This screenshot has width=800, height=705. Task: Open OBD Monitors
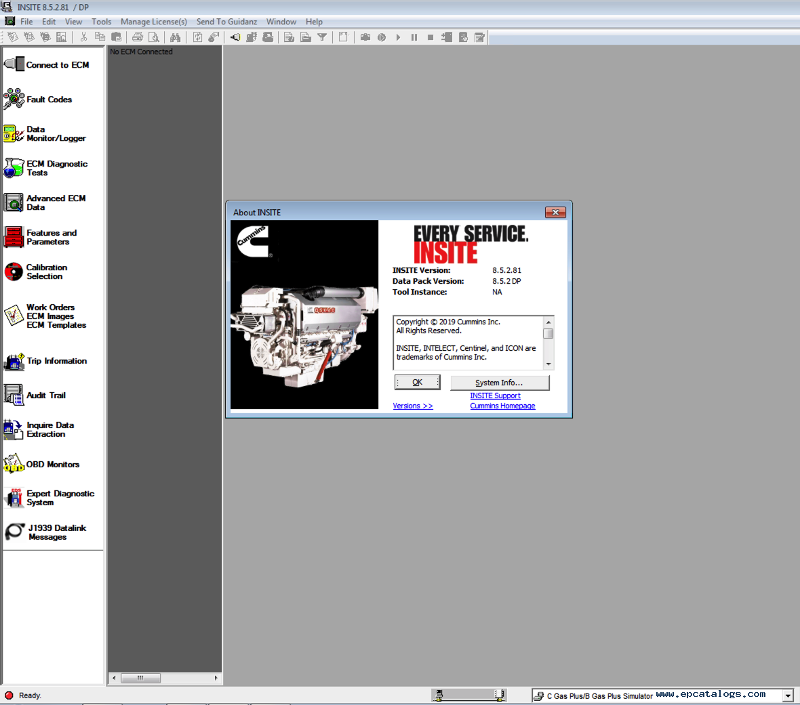[42, 465]
